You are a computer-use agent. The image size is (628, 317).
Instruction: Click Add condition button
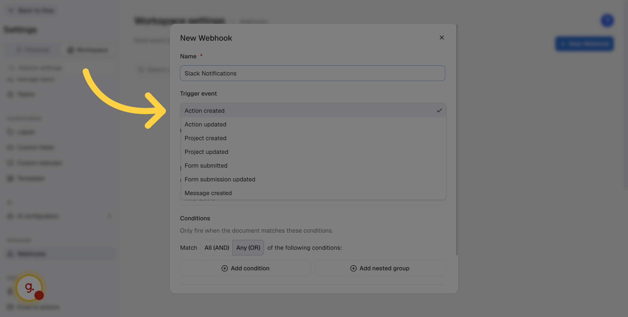point(245,268)
